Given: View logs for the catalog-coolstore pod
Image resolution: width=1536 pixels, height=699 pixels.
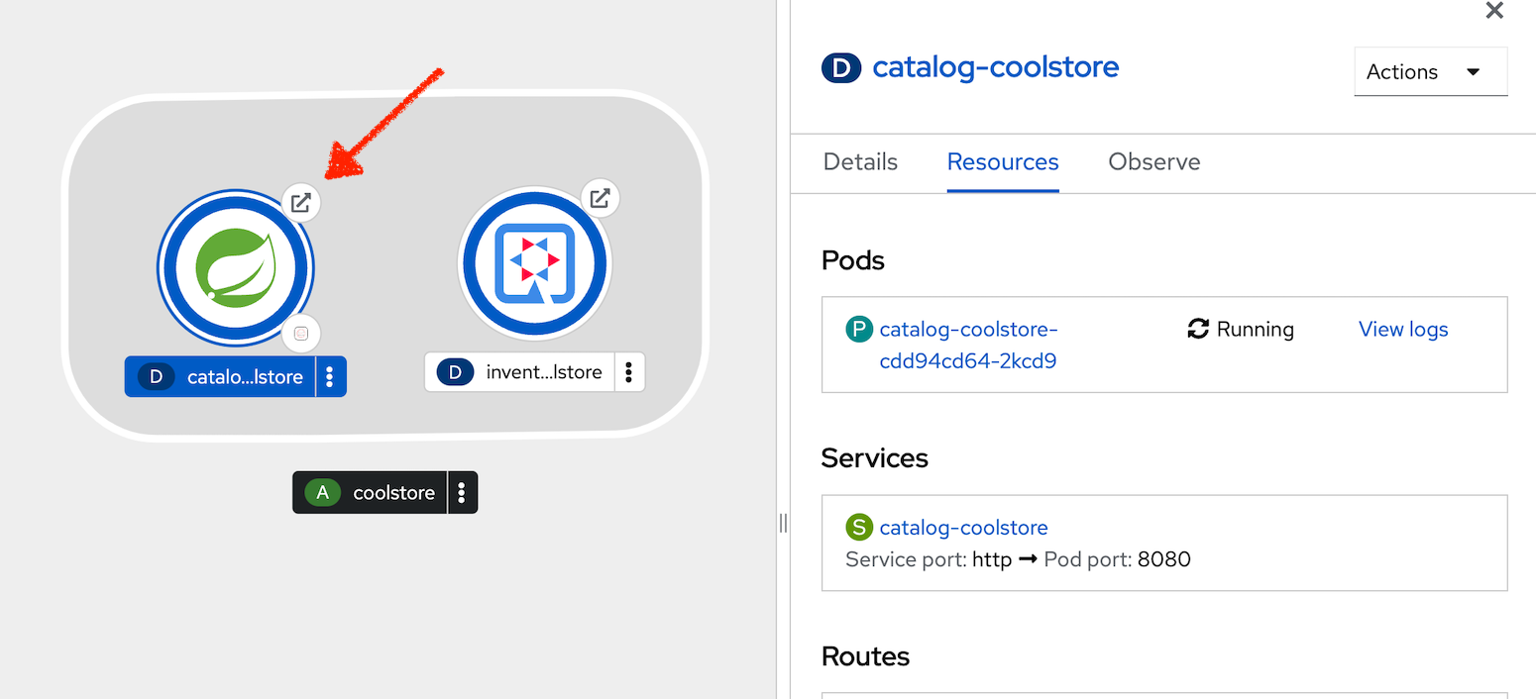Looking at the screenshot, I should point(1402,329).
